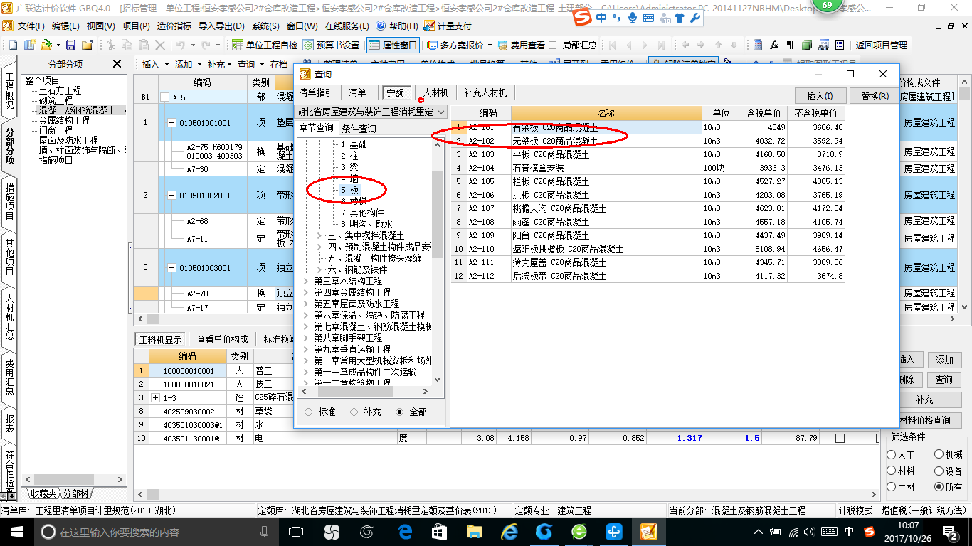972x546 pixels.
Task: Click the fx formula icon
Action: point(774,45)
